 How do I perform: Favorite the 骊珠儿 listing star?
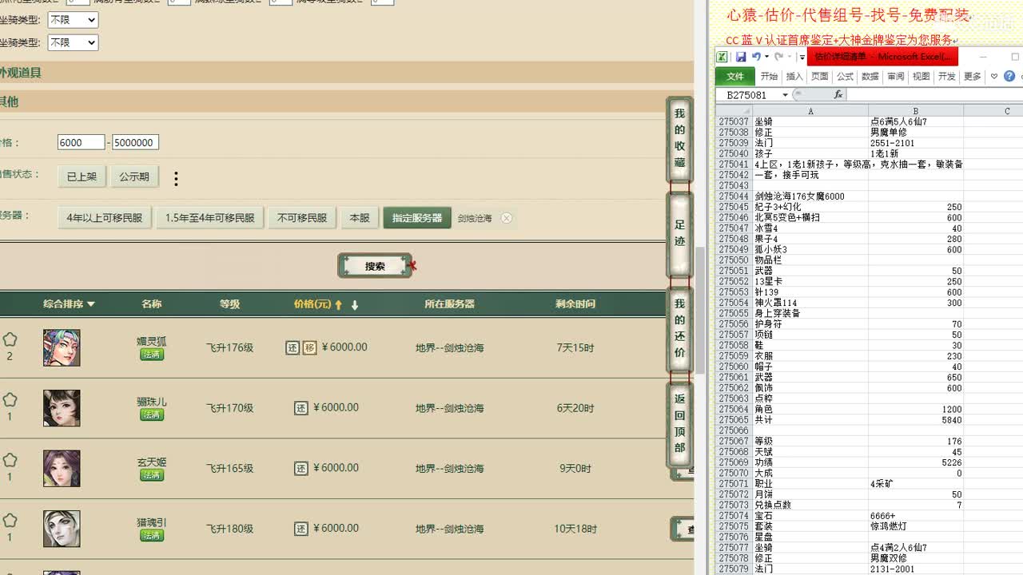click(x=10, y=399)
